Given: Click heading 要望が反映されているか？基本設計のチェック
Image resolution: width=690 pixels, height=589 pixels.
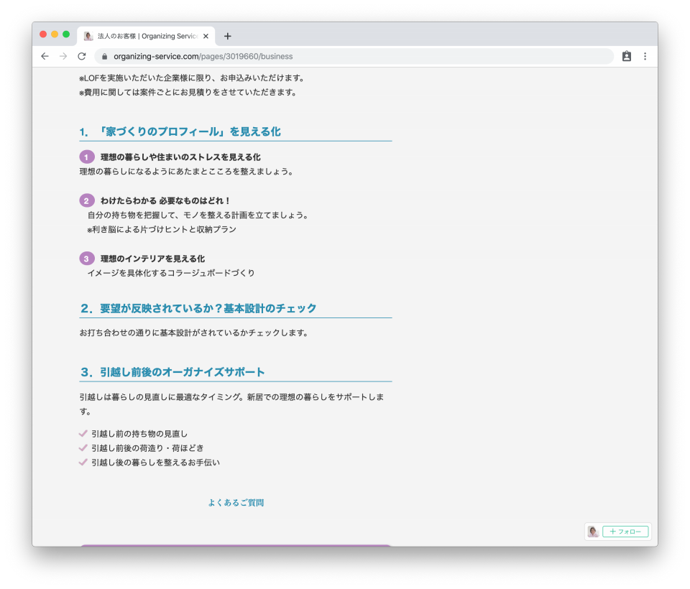Looking at the screenshot, I should coord(208,308).
